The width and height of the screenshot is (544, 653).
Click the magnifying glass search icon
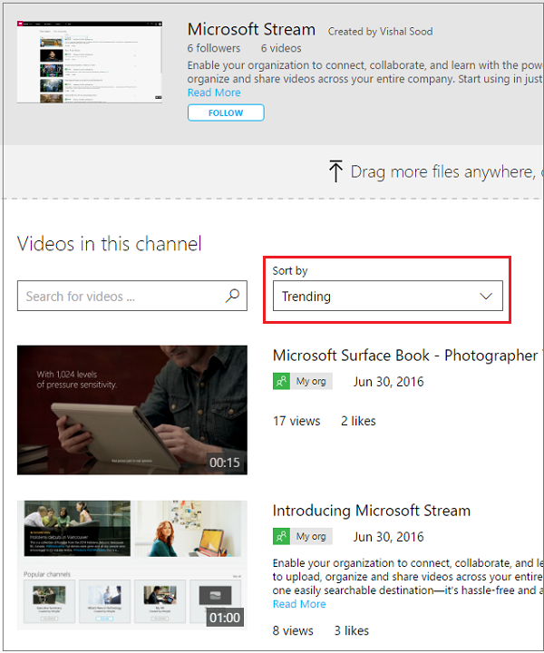233,296
